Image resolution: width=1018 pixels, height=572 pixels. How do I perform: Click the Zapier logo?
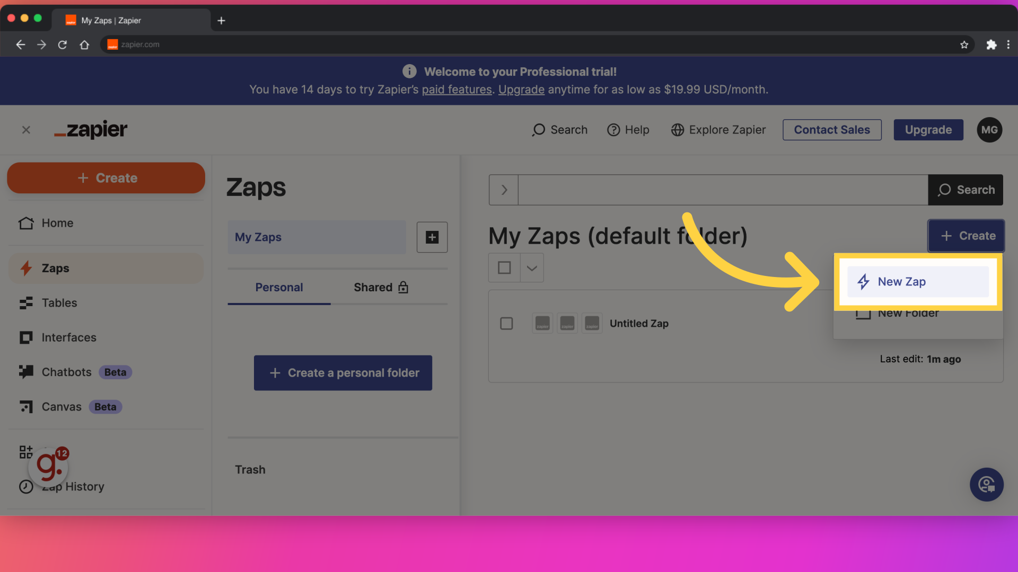(x=91, y=130)
